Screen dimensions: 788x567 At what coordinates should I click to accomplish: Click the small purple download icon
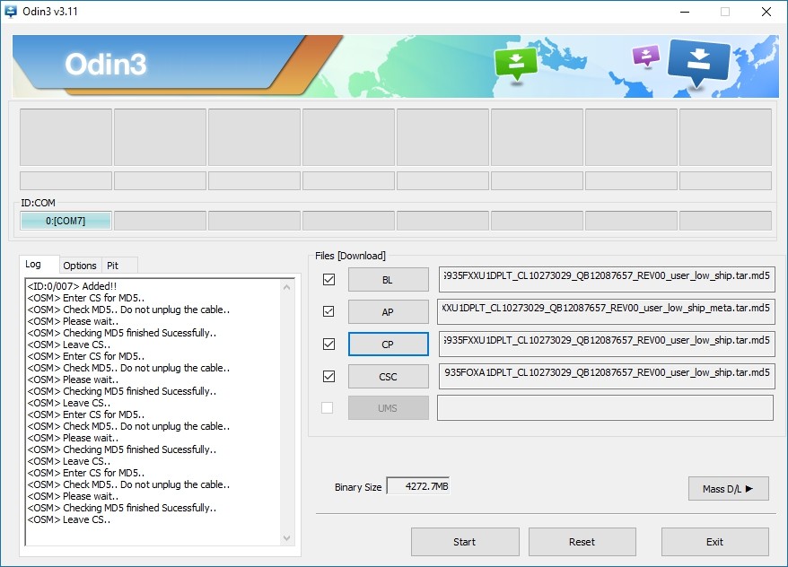pos(645,56)
